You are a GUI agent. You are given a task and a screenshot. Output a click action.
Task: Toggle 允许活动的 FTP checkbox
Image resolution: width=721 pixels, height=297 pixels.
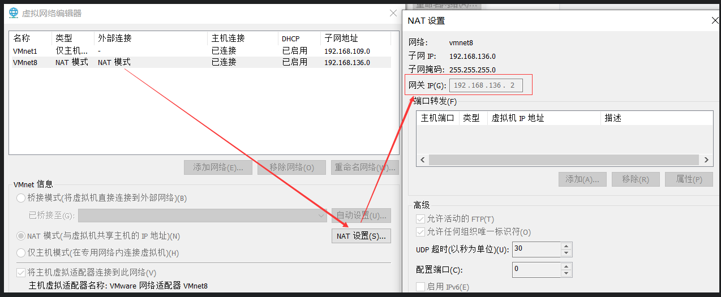420,219
